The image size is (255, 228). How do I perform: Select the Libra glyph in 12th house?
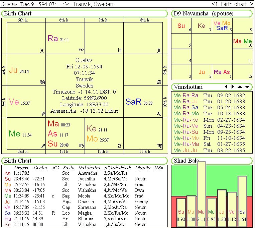coord(120,146)
